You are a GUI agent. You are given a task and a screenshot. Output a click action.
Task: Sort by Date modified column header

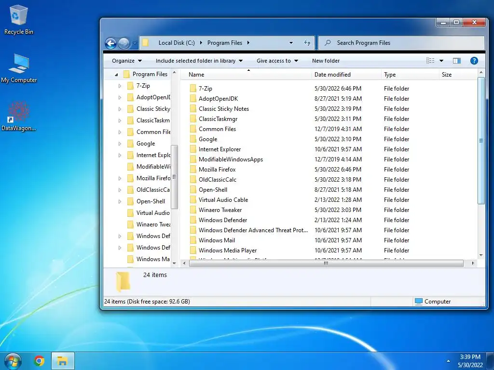(346, 75)
